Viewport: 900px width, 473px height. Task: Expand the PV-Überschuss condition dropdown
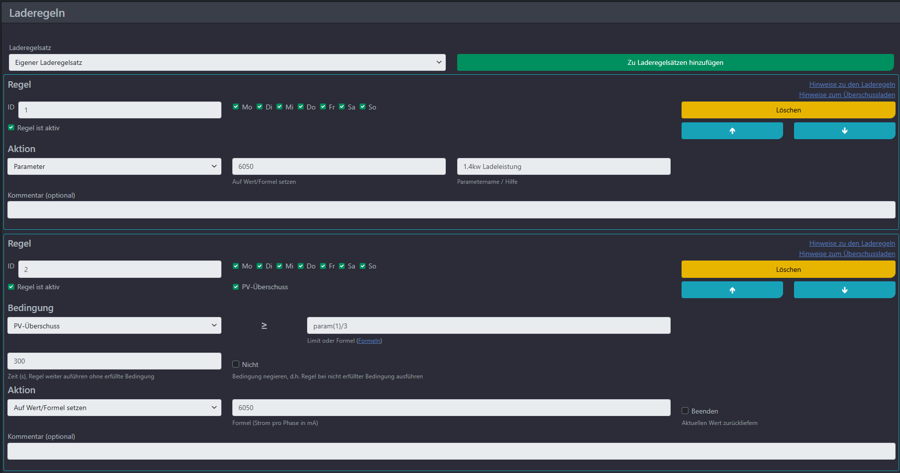114,326
